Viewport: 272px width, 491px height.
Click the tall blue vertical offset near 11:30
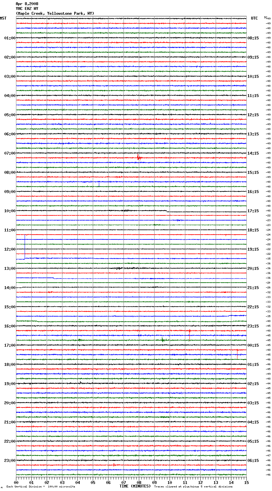pos(25,246)
